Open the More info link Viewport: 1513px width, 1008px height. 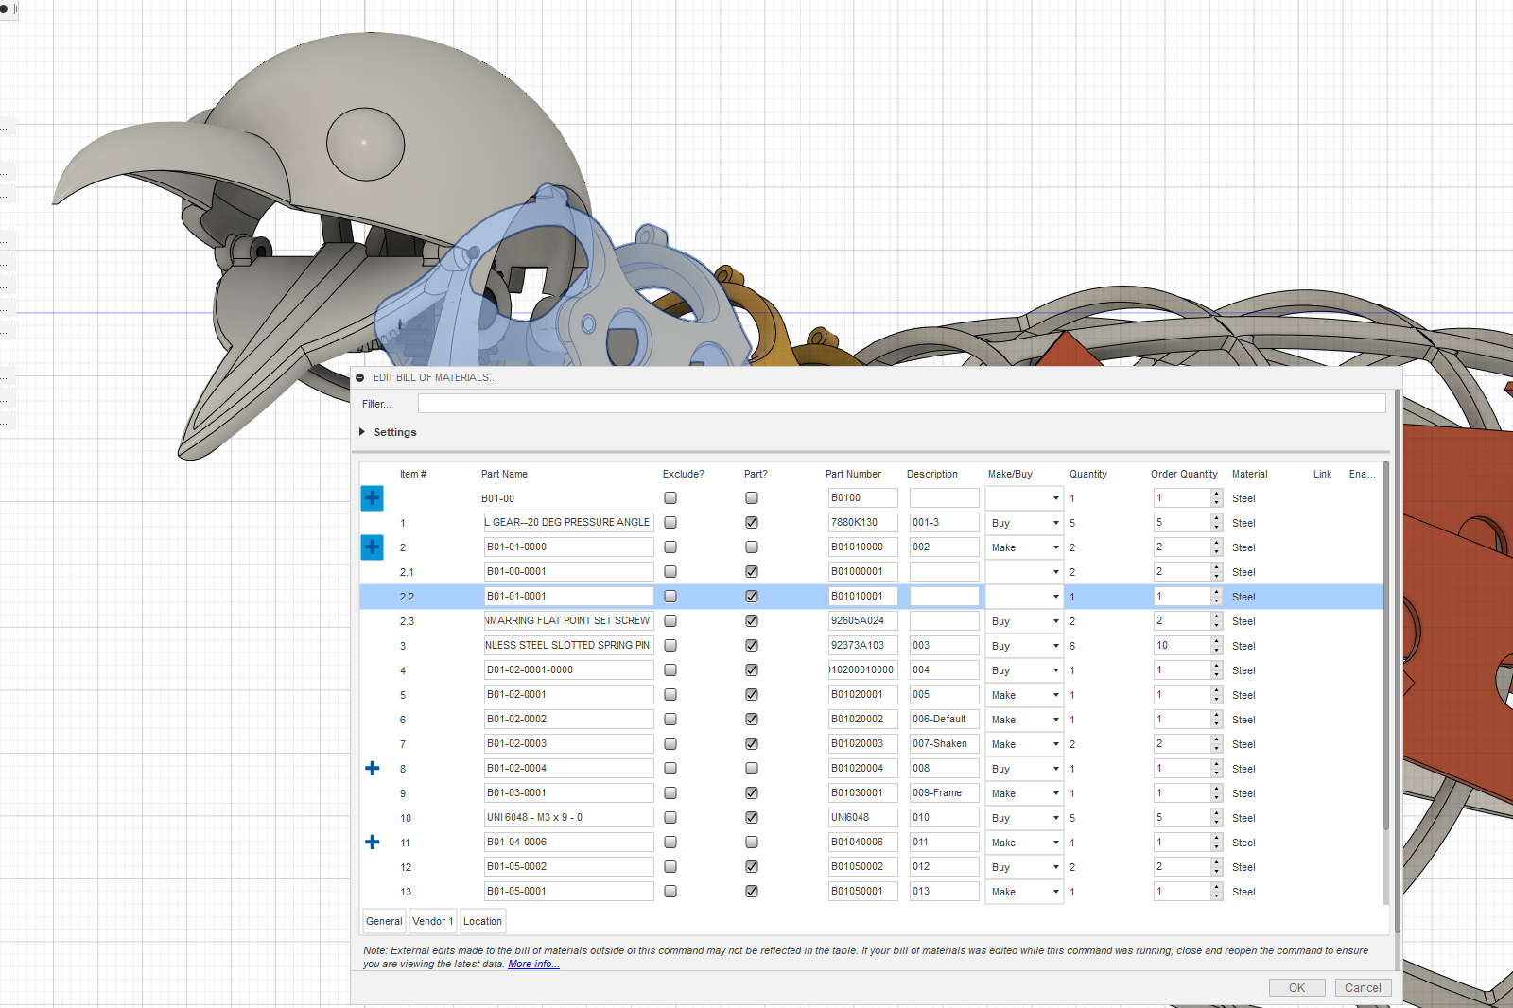533,965
